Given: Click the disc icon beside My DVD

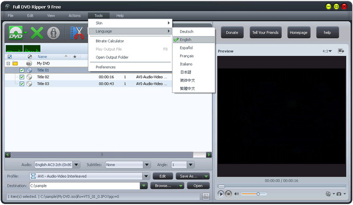Looking at the screenshot, I should pos(29,63).
